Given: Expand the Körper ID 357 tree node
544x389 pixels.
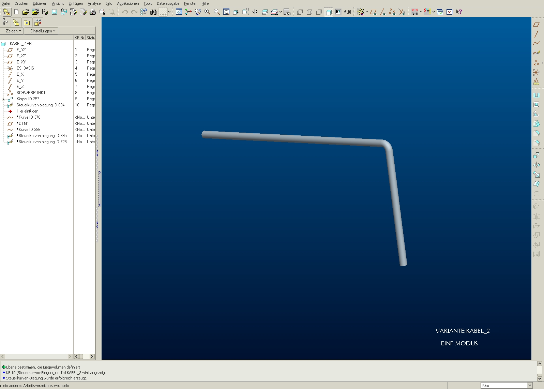Looking at the screenshot, I should (x=4, y=99).
